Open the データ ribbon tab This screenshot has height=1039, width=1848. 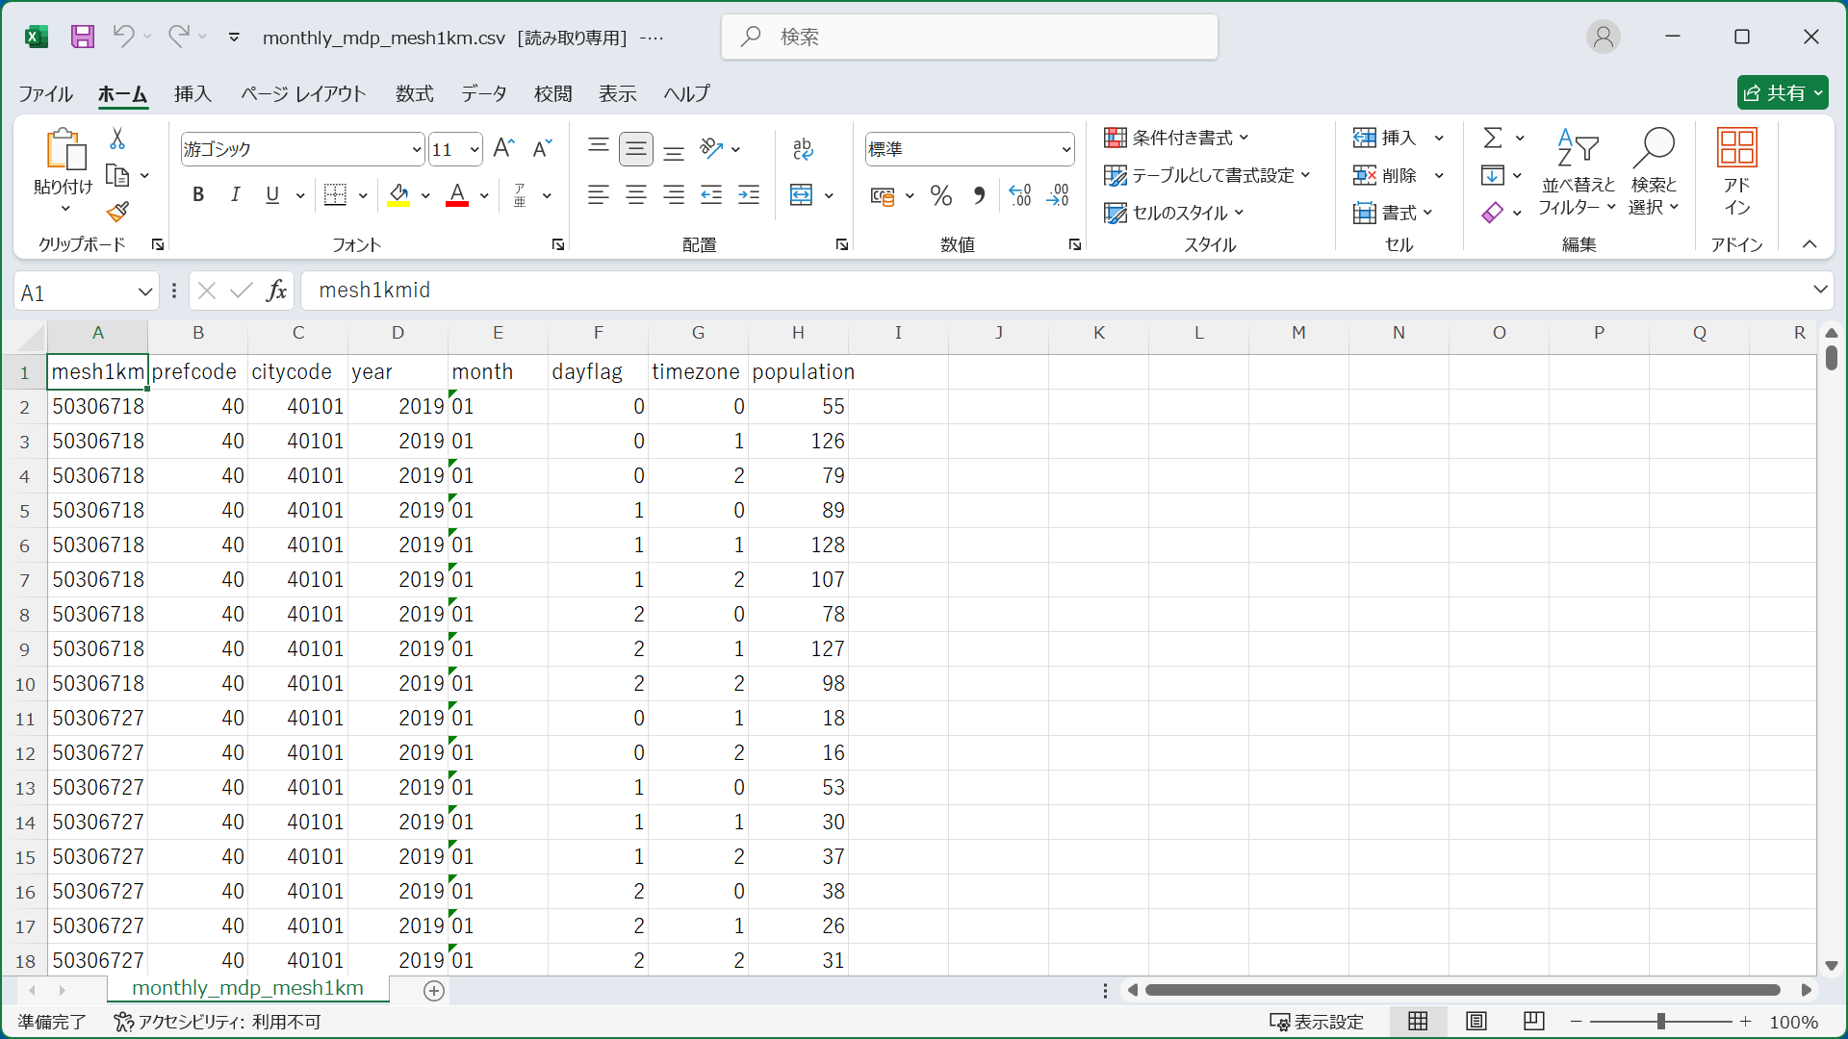point(483,93)
